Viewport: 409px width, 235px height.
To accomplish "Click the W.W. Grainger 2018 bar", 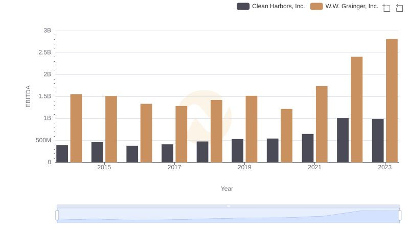I will coord(216,131).
